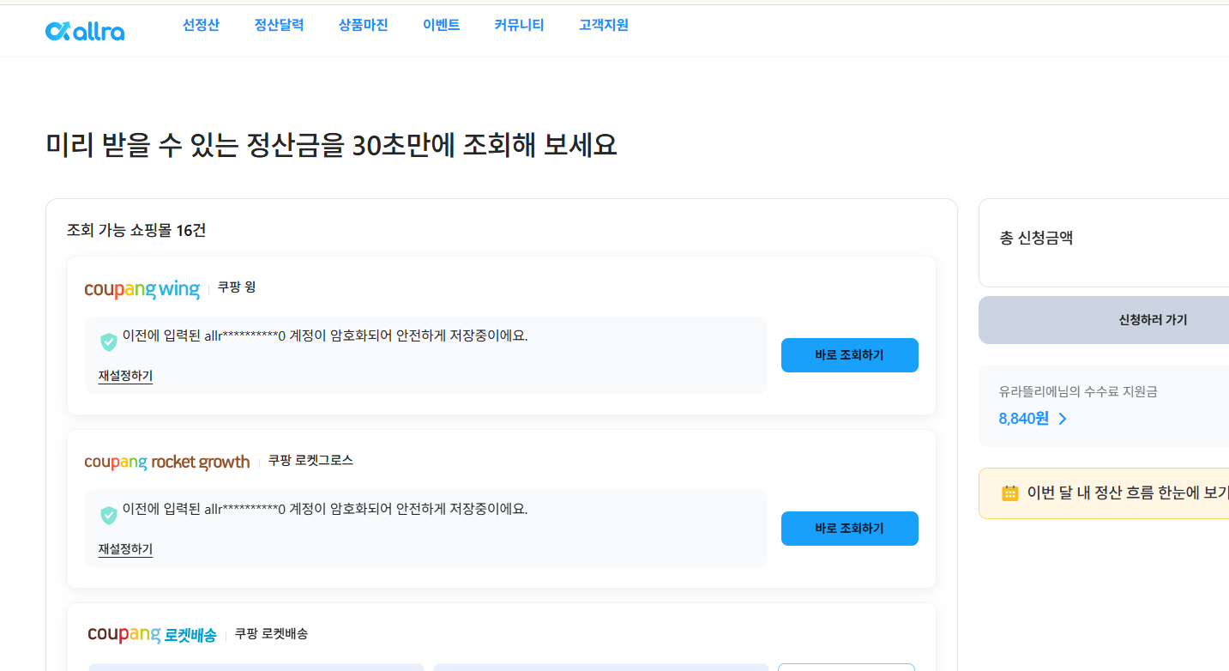Screen dimensions: 1229x671
Task: Click the 쿠팡 윙 label text
Action: click(x=237, y=287)
